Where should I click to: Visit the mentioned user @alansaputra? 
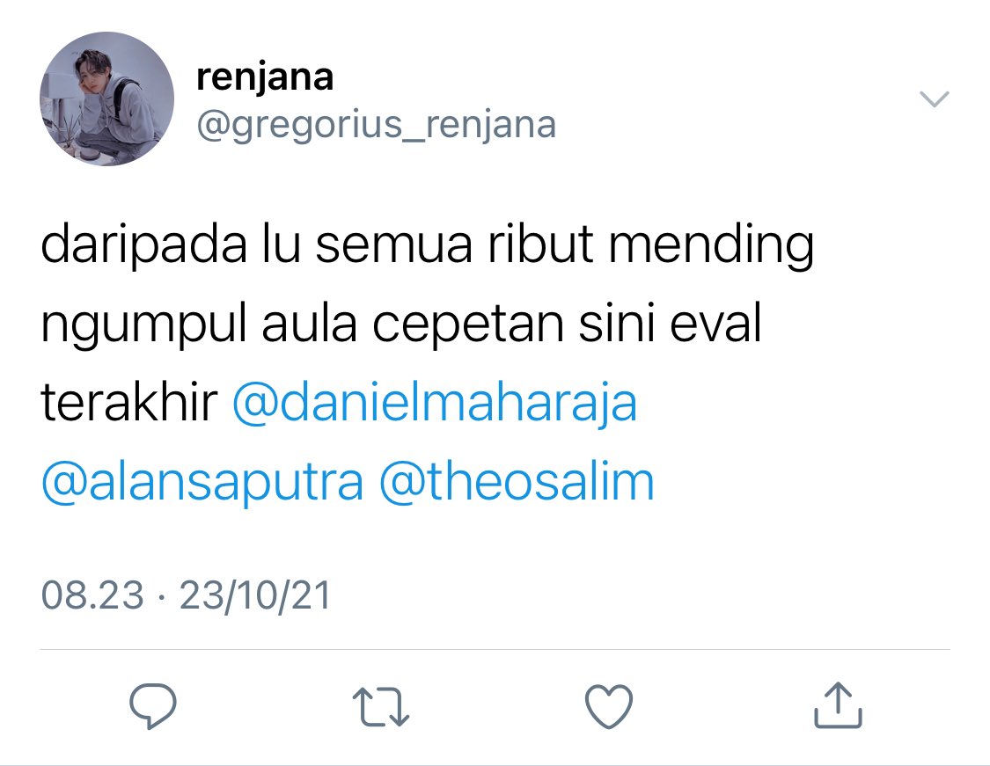(202, 482)
